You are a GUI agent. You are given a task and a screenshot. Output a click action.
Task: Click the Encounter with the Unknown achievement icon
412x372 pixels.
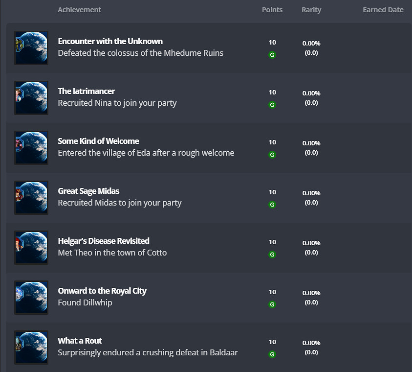[x=31, y=48]
